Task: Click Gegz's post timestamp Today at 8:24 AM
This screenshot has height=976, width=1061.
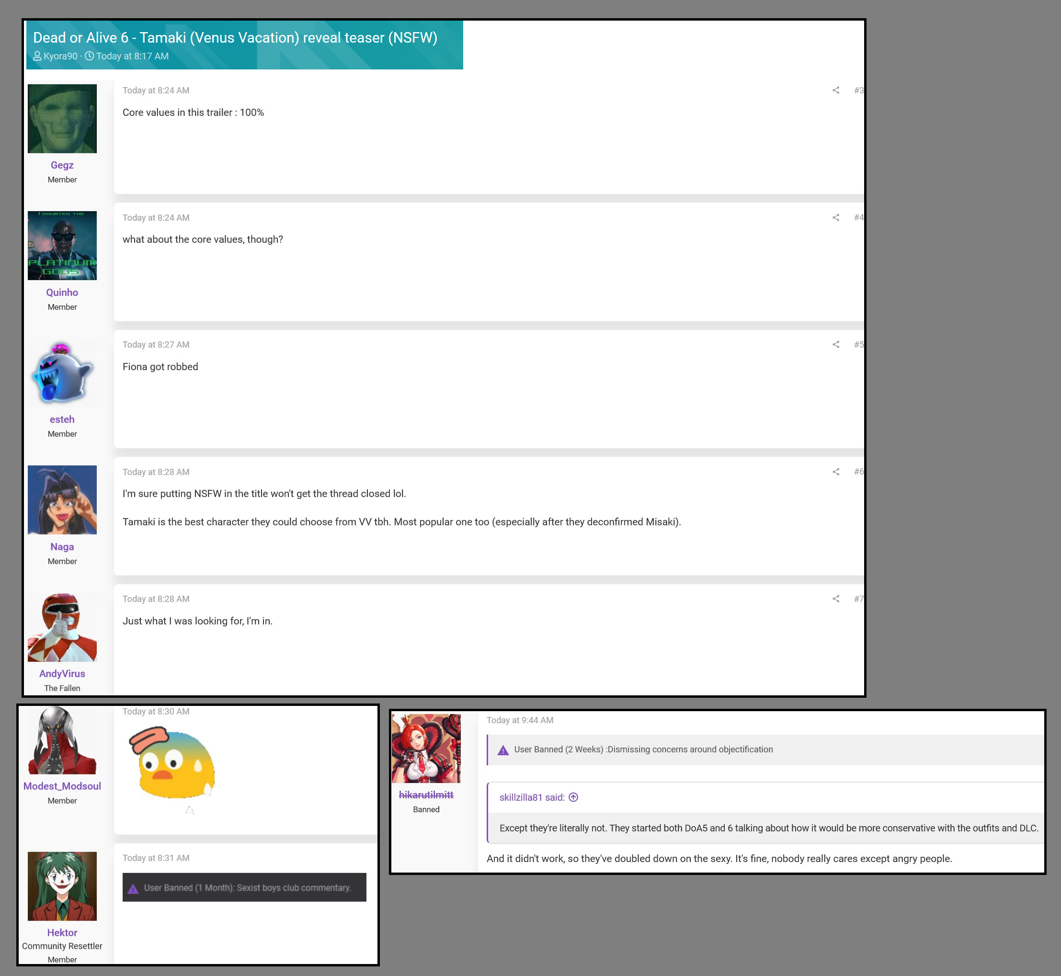Action: click(156, 91)
